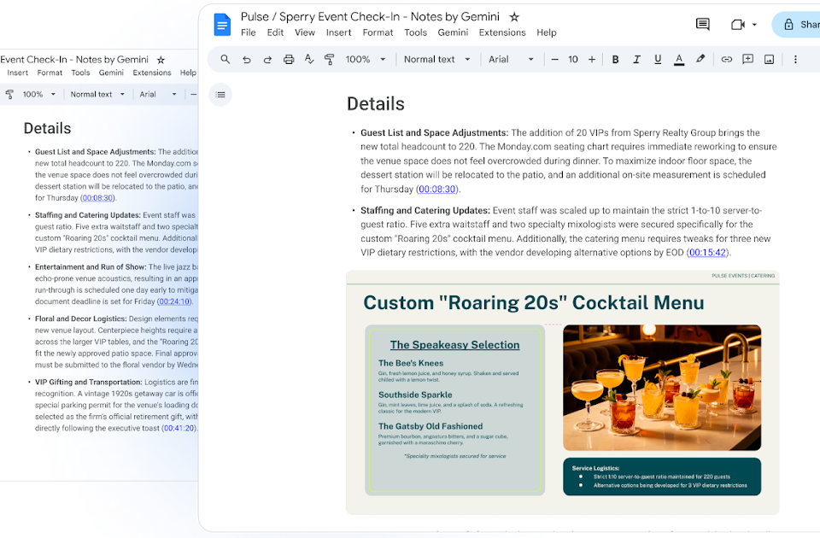Viewport: 820px width, 538px height.
Task: Click The Bee's Knees cocktail name
Action: click(x=411, y=363)
